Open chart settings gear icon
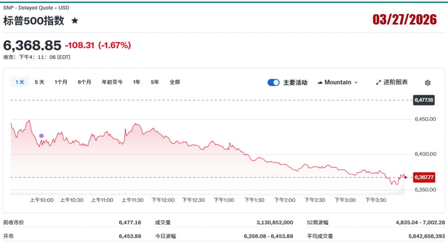Viewport: 448px width, 248px height. click(x=427, y=83)
